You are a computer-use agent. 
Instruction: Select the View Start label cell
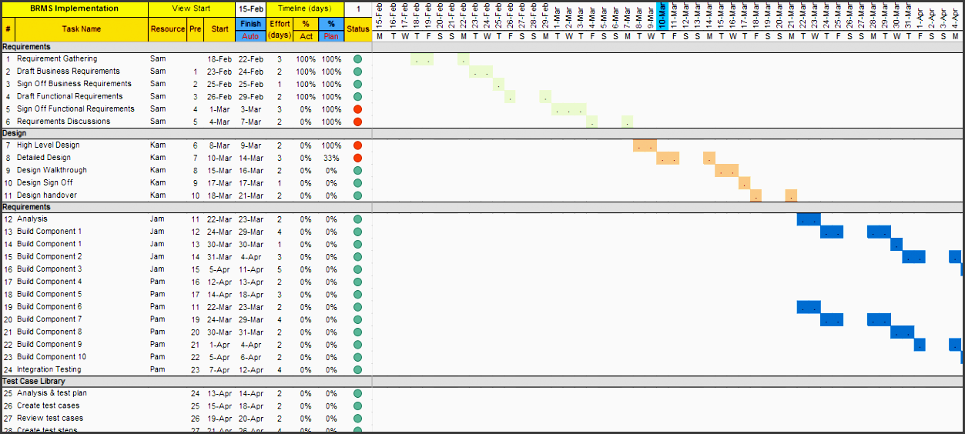pos(192,8)
